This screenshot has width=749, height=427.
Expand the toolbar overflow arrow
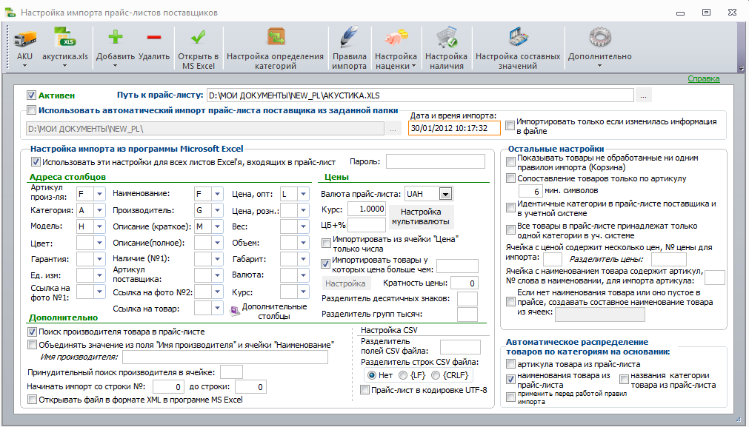(741, 68)
